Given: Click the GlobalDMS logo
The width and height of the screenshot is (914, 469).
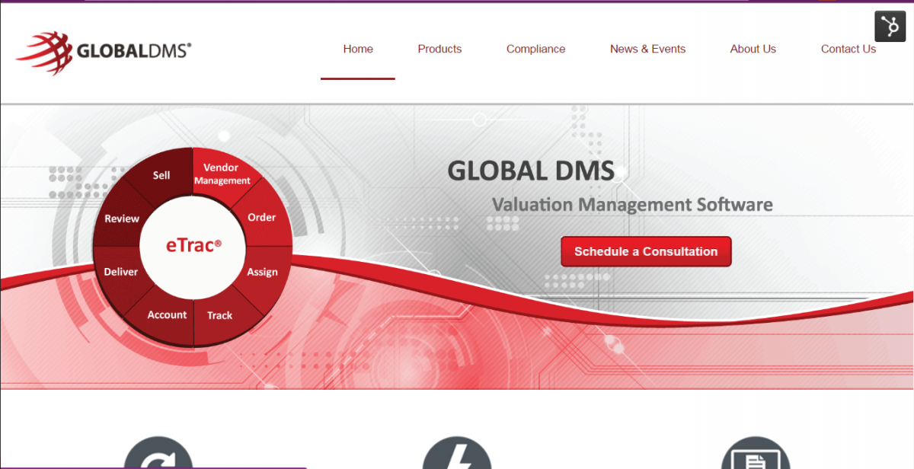Looking at the screenshot, I should tap(104, 52).
